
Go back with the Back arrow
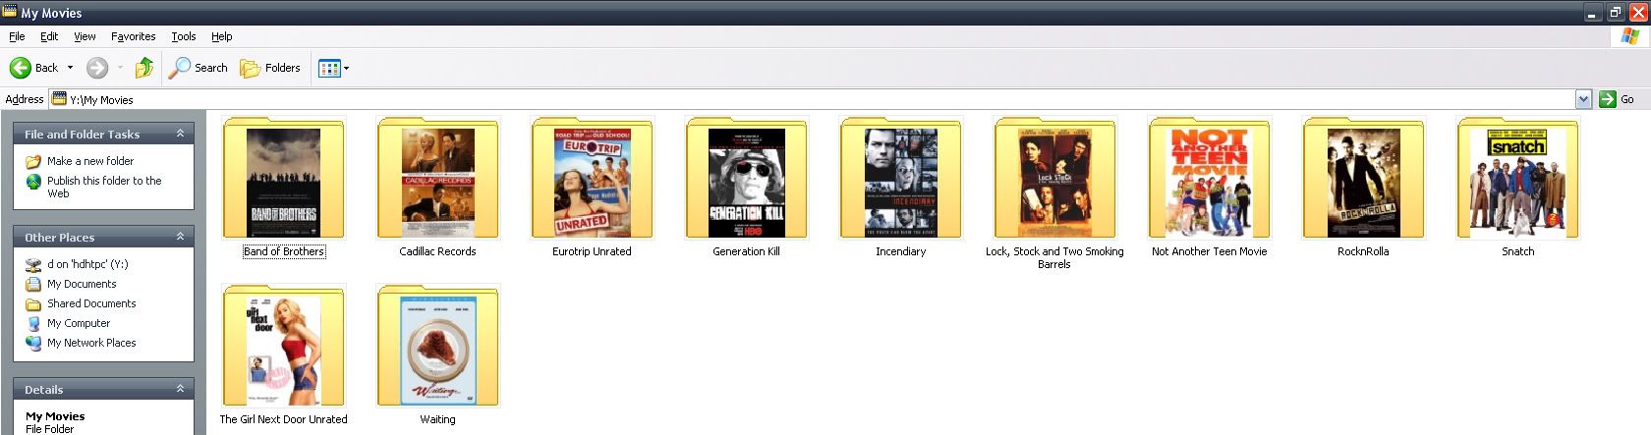tap(33, 68)
